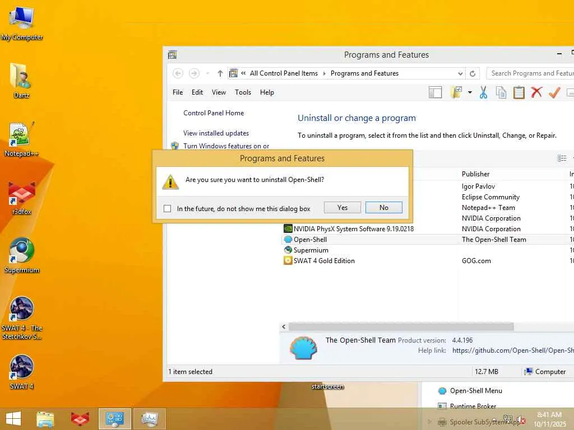This screenshot has width=574, height=430.
Task: Click Open-Shell Menu in Task Manager
Action: point(476,391)
